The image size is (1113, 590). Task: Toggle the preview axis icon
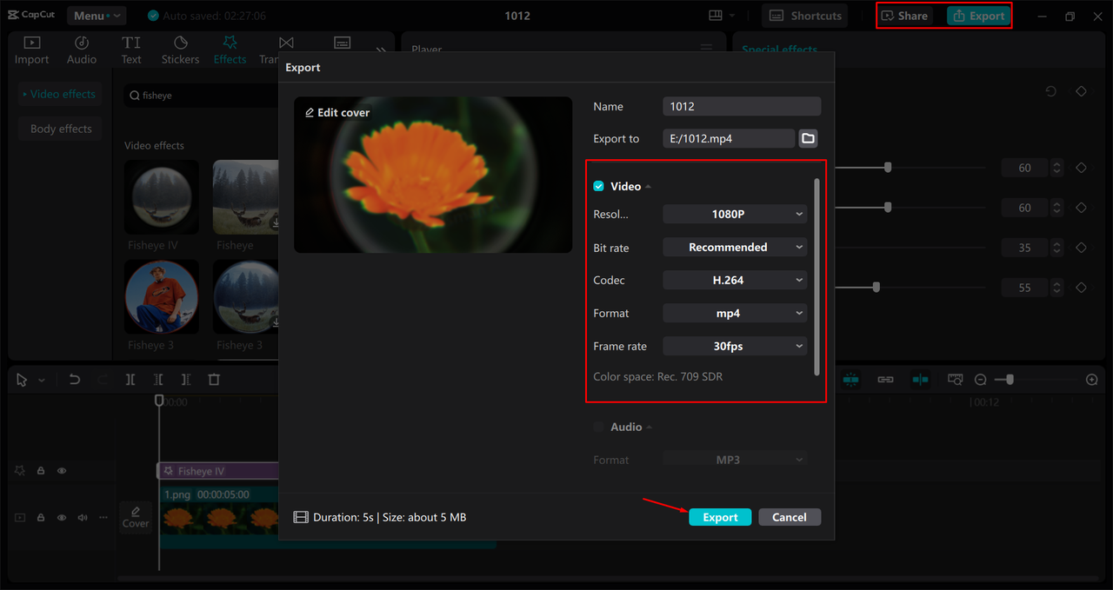point(920,380)
